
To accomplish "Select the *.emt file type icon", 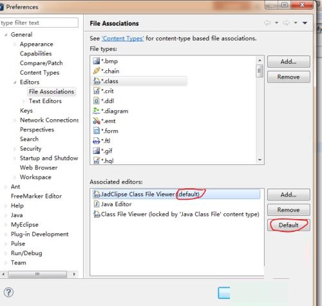I will pyautogui.click(x=97, y=121).
